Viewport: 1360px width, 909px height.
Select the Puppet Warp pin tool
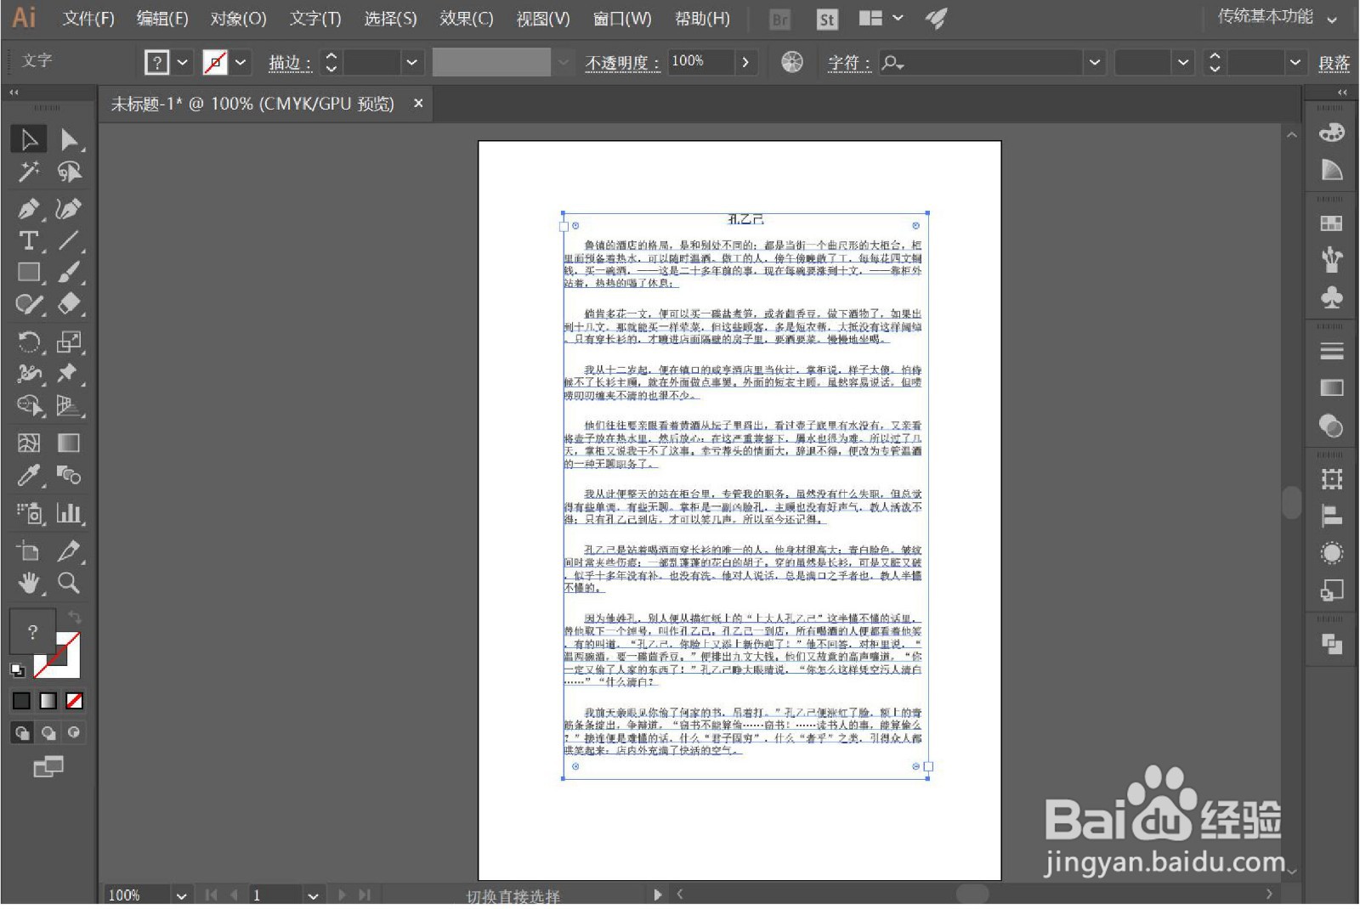pos(69,374)
